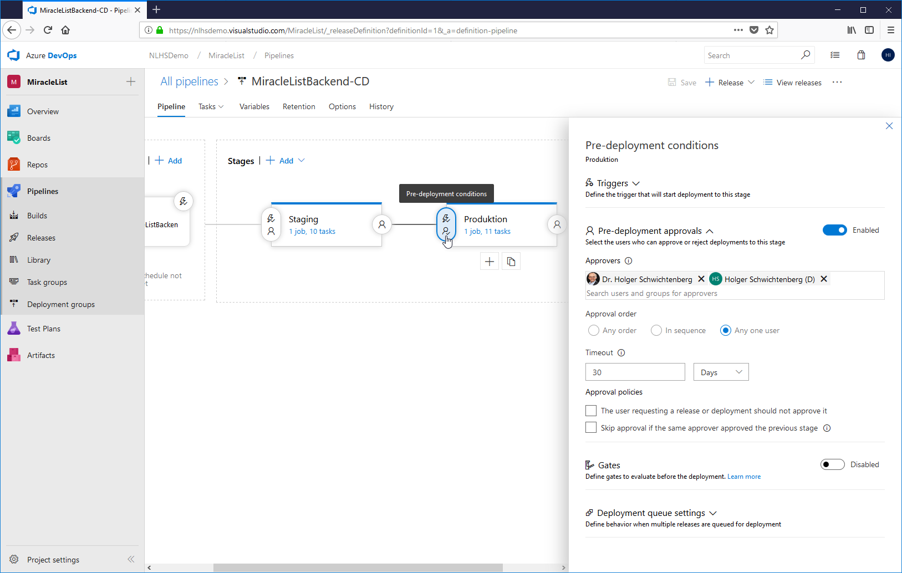This screenshot has height=573, width=902.
Task: Click the add stage plus icon below Produktion
Action: pos(490,262)
